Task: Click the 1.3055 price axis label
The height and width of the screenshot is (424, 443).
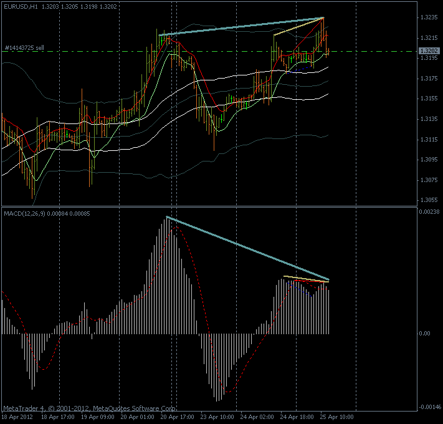Action: coord(428,200)
